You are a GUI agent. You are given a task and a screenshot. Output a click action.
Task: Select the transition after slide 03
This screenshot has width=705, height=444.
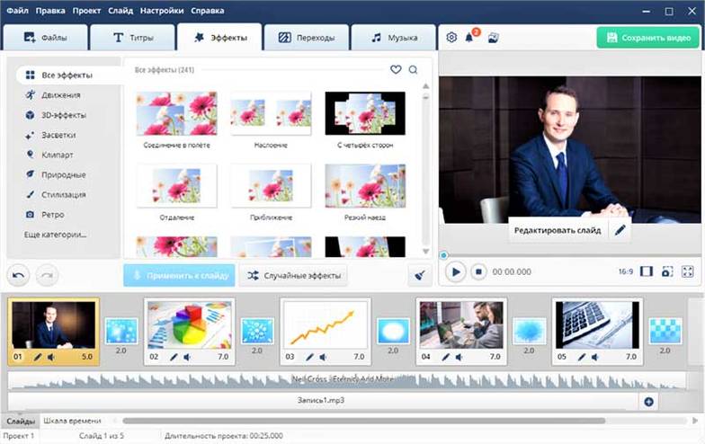coord(394,331)
